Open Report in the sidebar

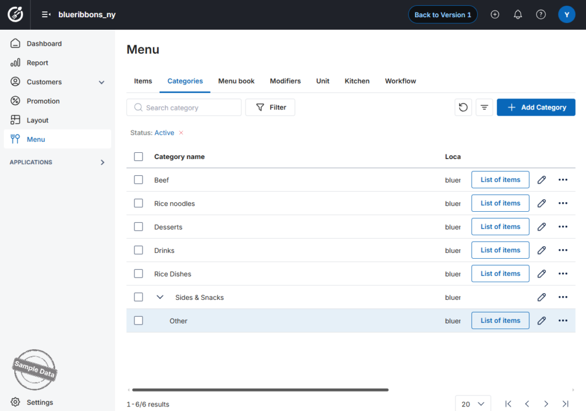coord(58,63)
